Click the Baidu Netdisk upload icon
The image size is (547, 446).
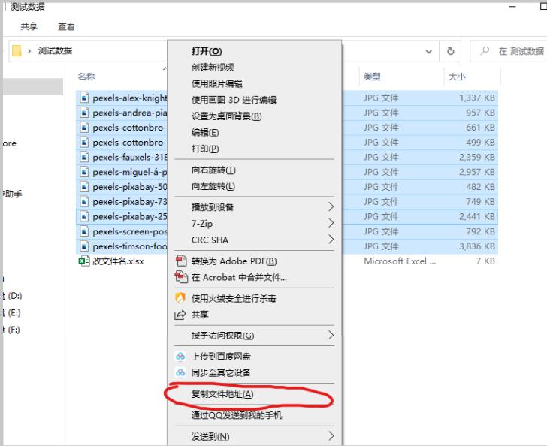180,357
